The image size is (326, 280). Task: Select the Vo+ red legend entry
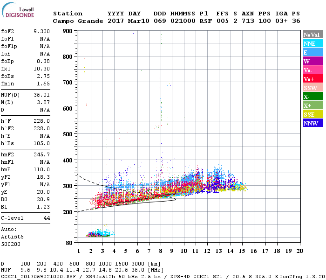click(313, 79)
